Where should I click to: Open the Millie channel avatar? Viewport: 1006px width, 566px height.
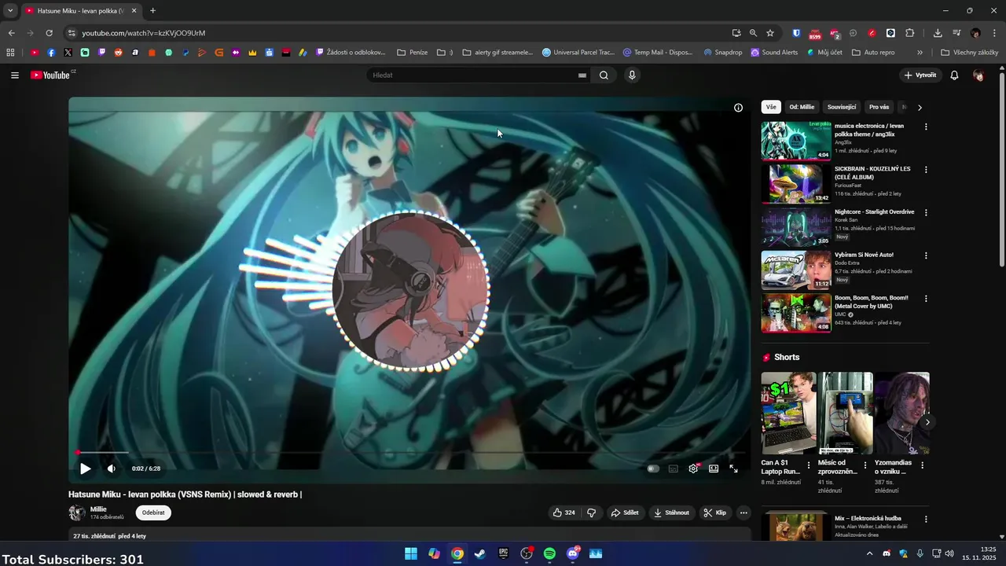coord(77,513)
